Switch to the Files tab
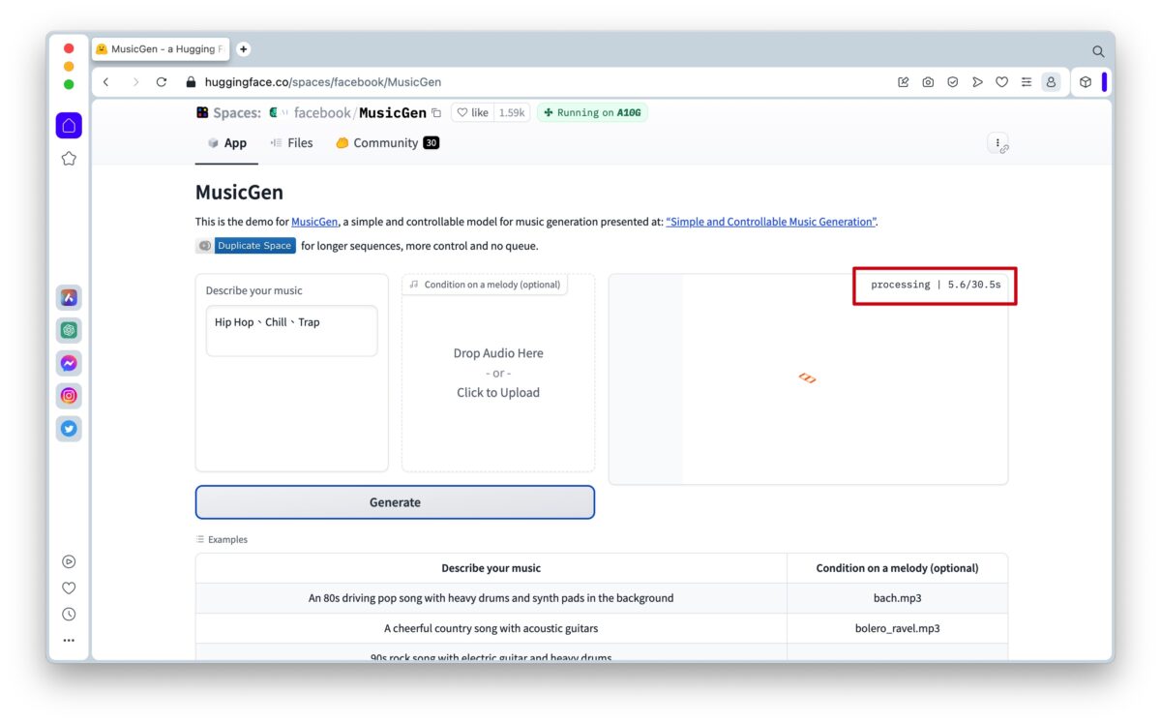Image resolution: width=1161 pixels, height=724 pixels. [291, 143]
